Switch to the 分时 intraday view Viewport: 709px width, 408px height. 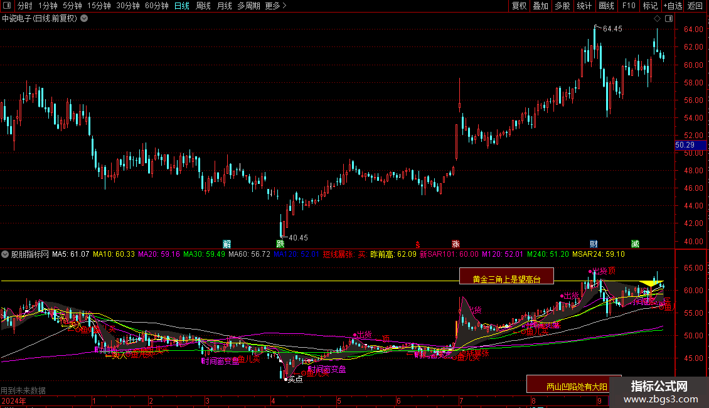tap(25, 6)
